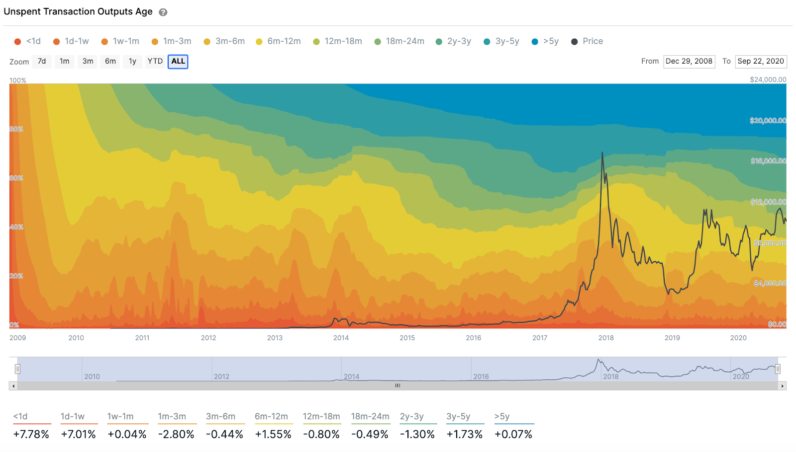Grab the right navigator range handle

point(778,369)
